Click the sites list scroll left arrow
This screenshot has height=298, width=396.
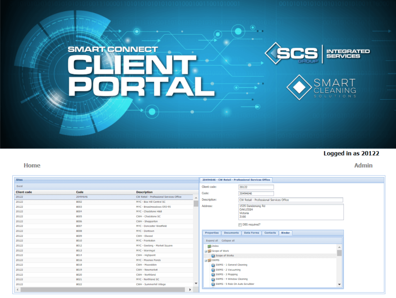[17, 289]
